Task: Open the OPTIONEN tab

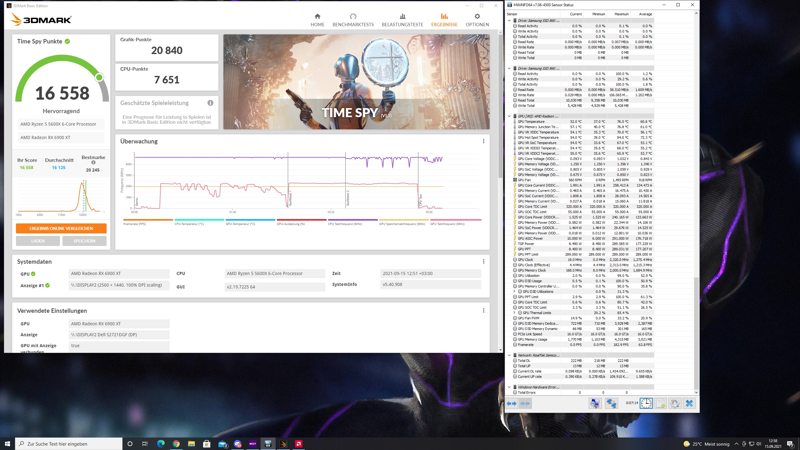Action: [477, 20]
